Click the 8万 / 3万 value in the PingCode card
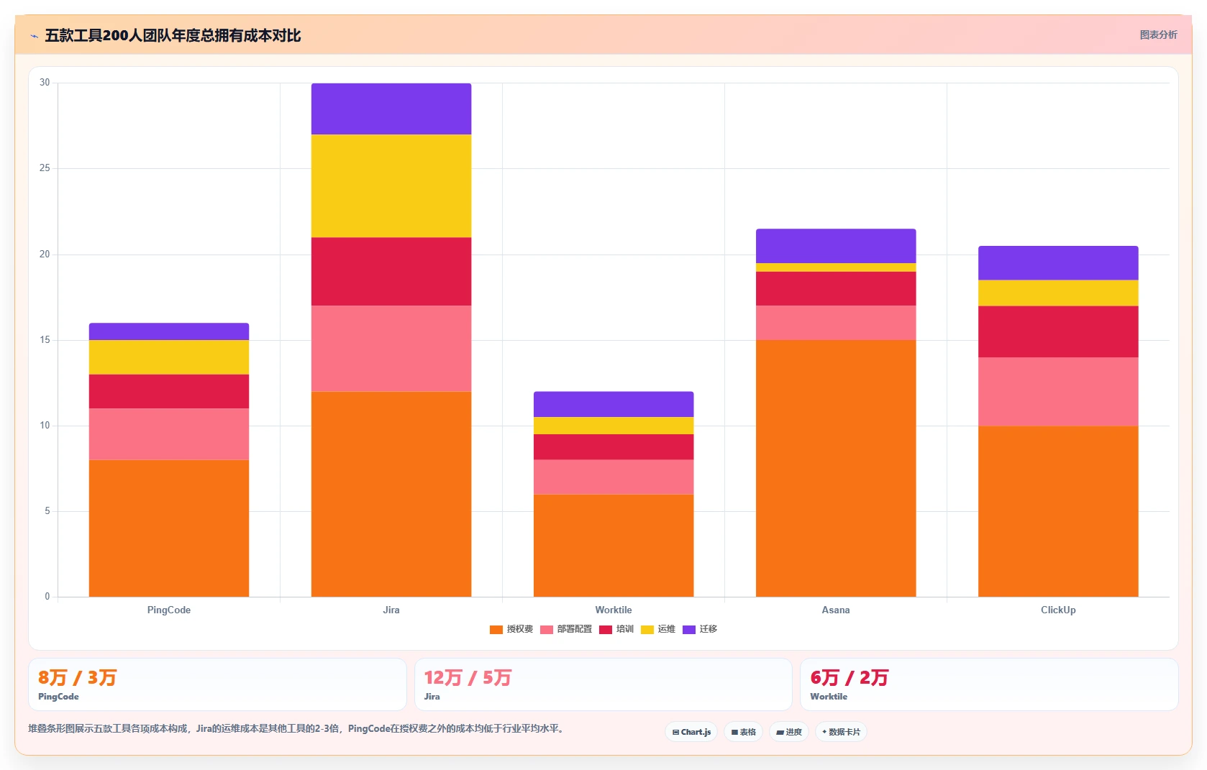 (x=77, y=678)
